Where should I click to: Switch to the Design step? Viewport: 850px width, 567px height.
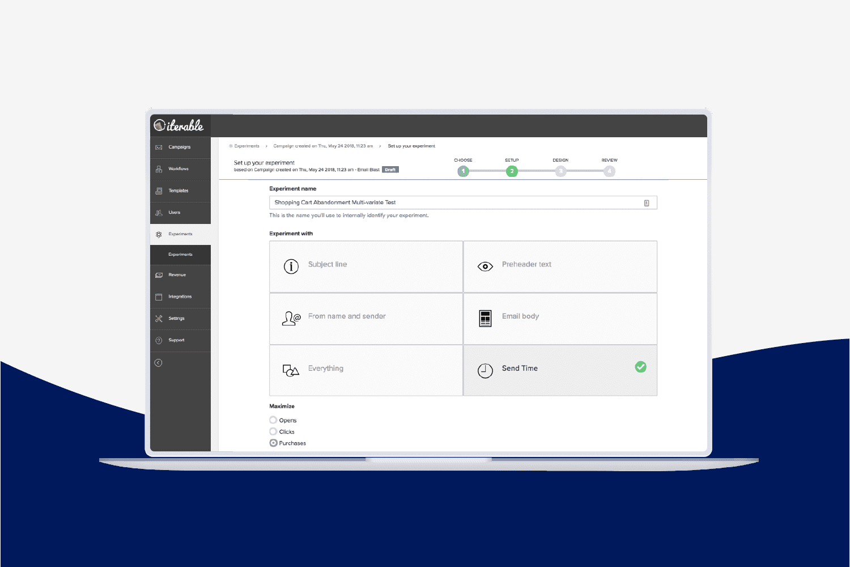(x=560, y=171)
